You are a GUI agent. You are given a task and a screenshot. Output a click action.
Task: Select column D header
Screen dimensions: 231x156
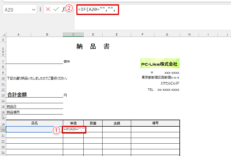pyautogui.click(x=93, y=34)
